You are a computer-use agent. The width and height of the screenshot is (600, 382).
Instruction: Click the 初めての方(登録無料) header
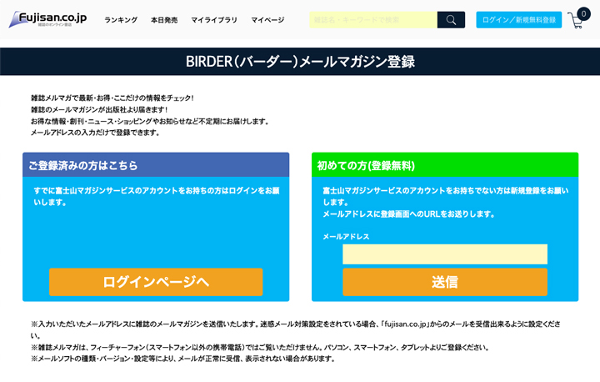pos(445,165)
